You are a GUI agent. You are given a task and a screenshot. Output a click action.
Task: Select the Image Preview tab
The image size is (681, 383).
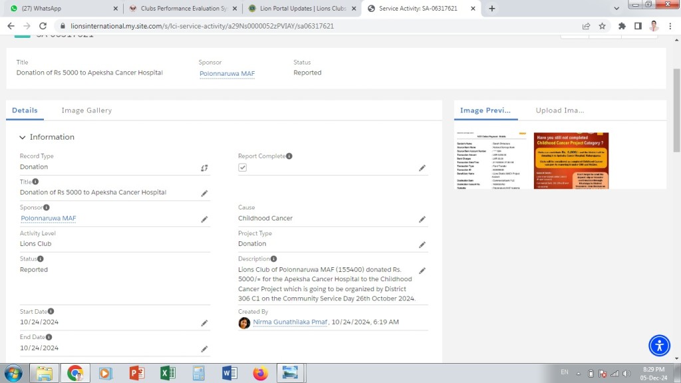pyautogui.click(x=485, y=110)
